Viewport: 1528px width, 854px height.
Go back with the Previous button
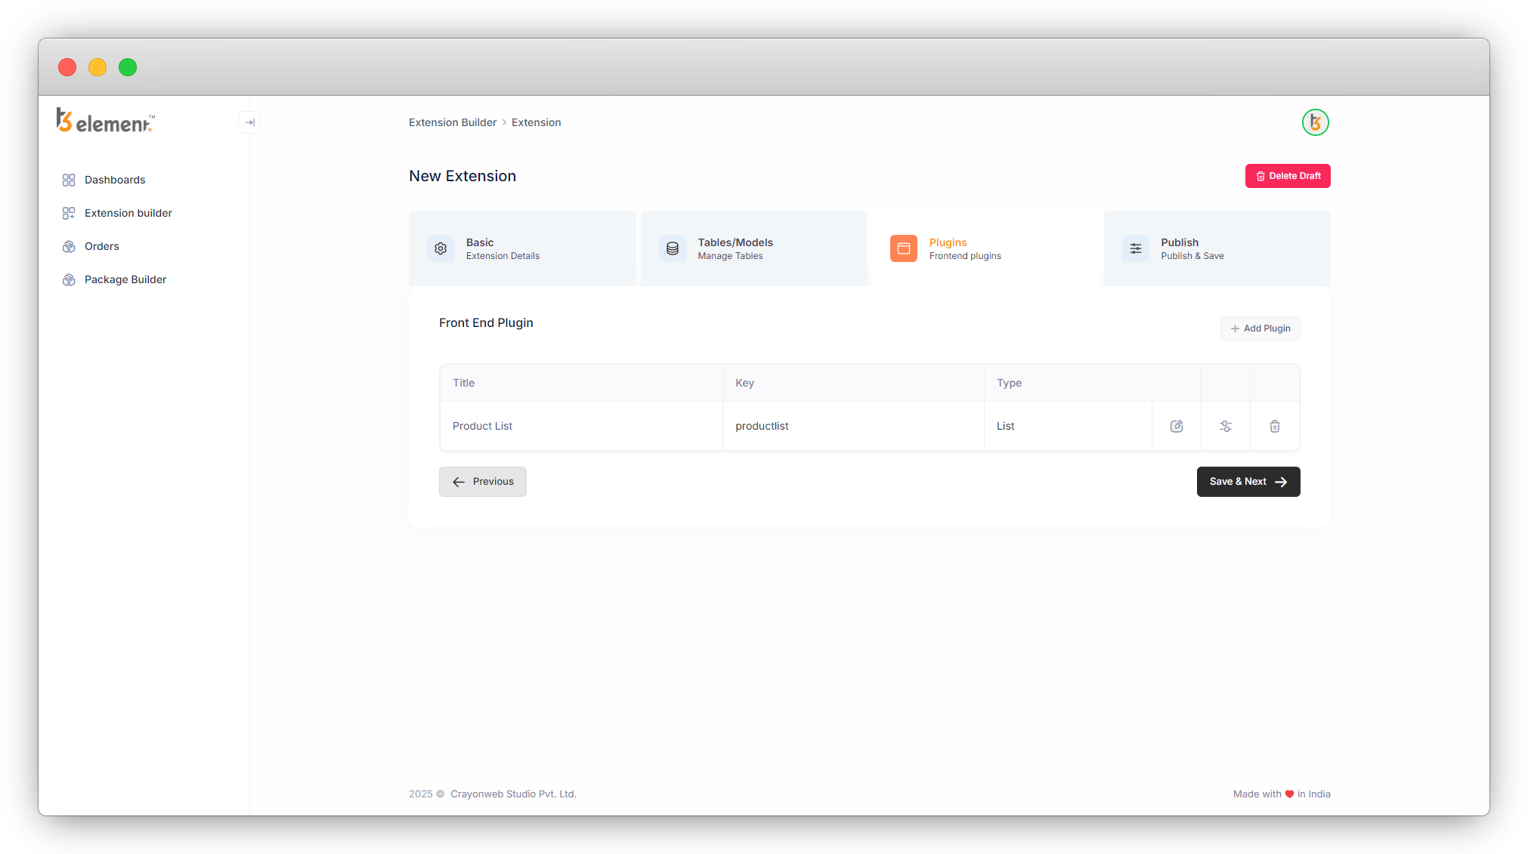click(x=483, y=482)
